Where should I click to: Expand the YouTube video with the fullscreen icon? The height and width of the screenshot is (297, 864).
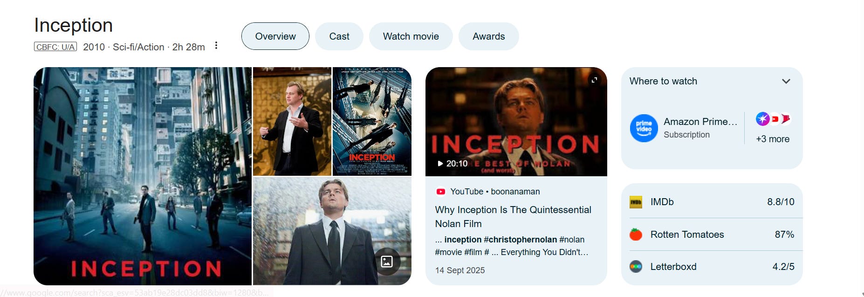tap(594, 80)
